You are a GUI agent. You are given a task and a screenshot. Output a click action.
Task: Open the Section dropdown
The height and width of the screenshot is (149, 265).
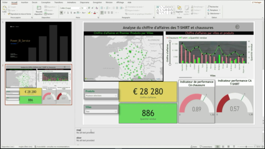point(49,14)
